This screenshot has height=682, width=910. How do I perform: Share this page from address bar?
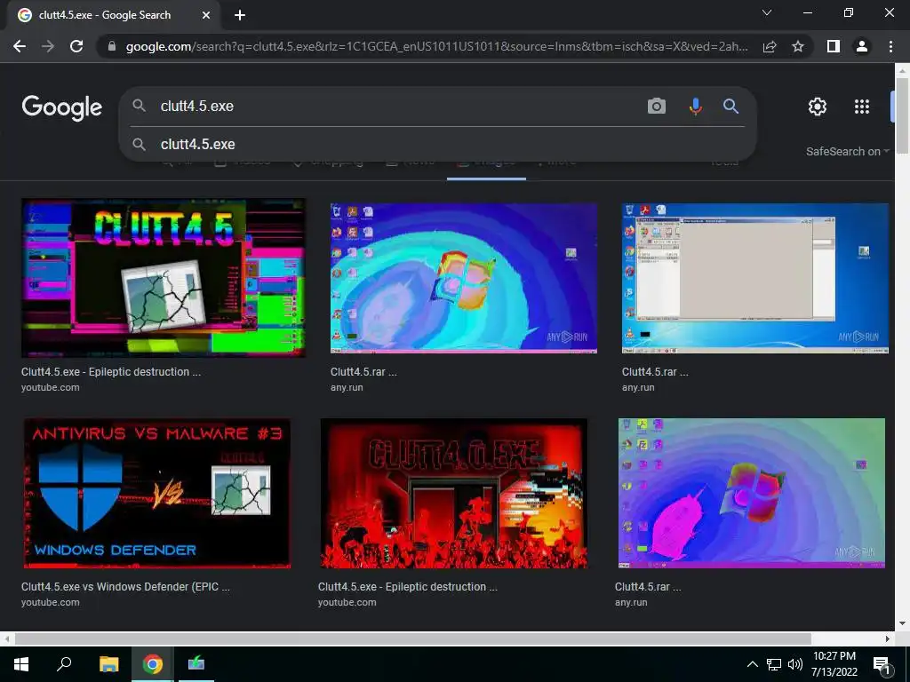(770, 46)
